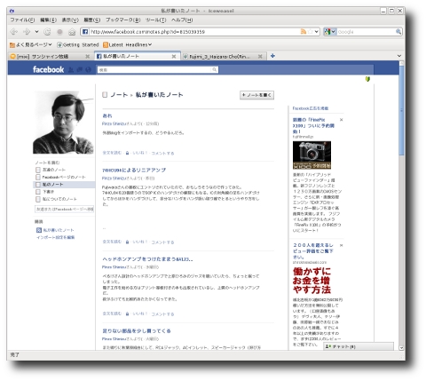This screenshot has width=426, height=381.
Task: Open the note titled あれ
Action: [x=107, y=115]
